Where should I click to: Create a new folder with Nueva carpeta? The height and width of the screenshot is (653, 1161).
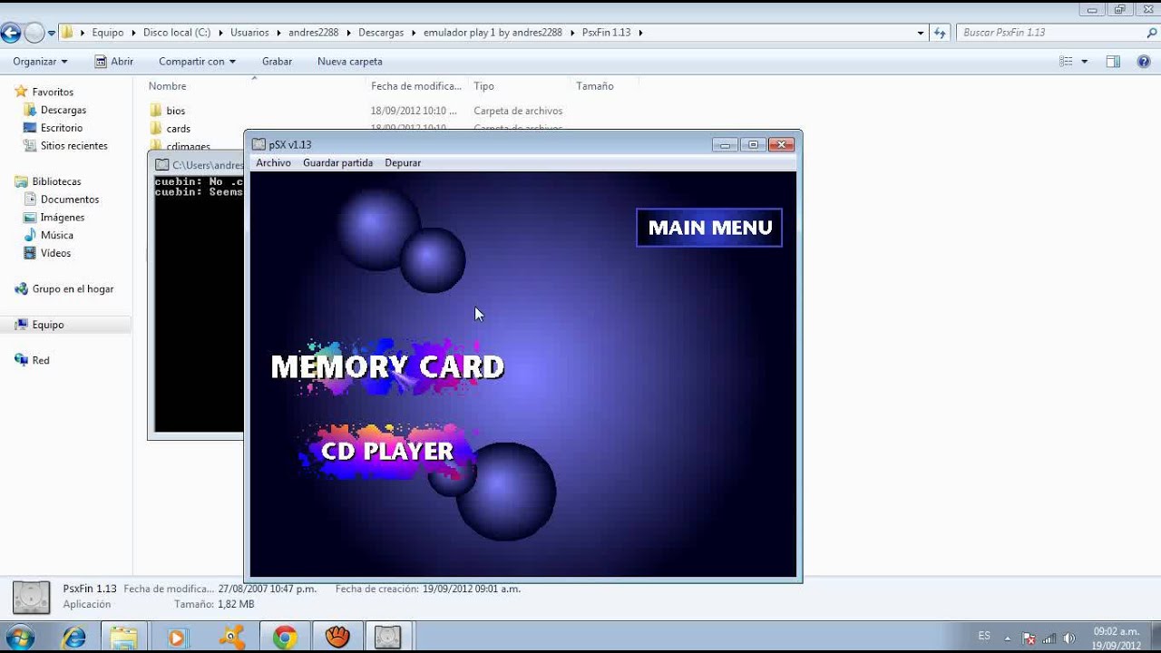(349, 62)
